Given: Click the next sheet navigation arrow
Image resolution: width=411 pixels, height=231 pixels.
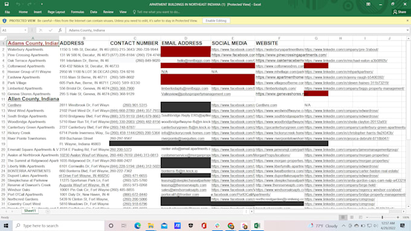Looking at the screenshot, I should tap(12, 211).
